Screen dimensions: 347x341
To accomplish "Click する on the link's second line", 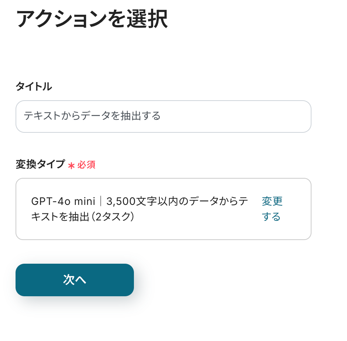I will (271, 217).
